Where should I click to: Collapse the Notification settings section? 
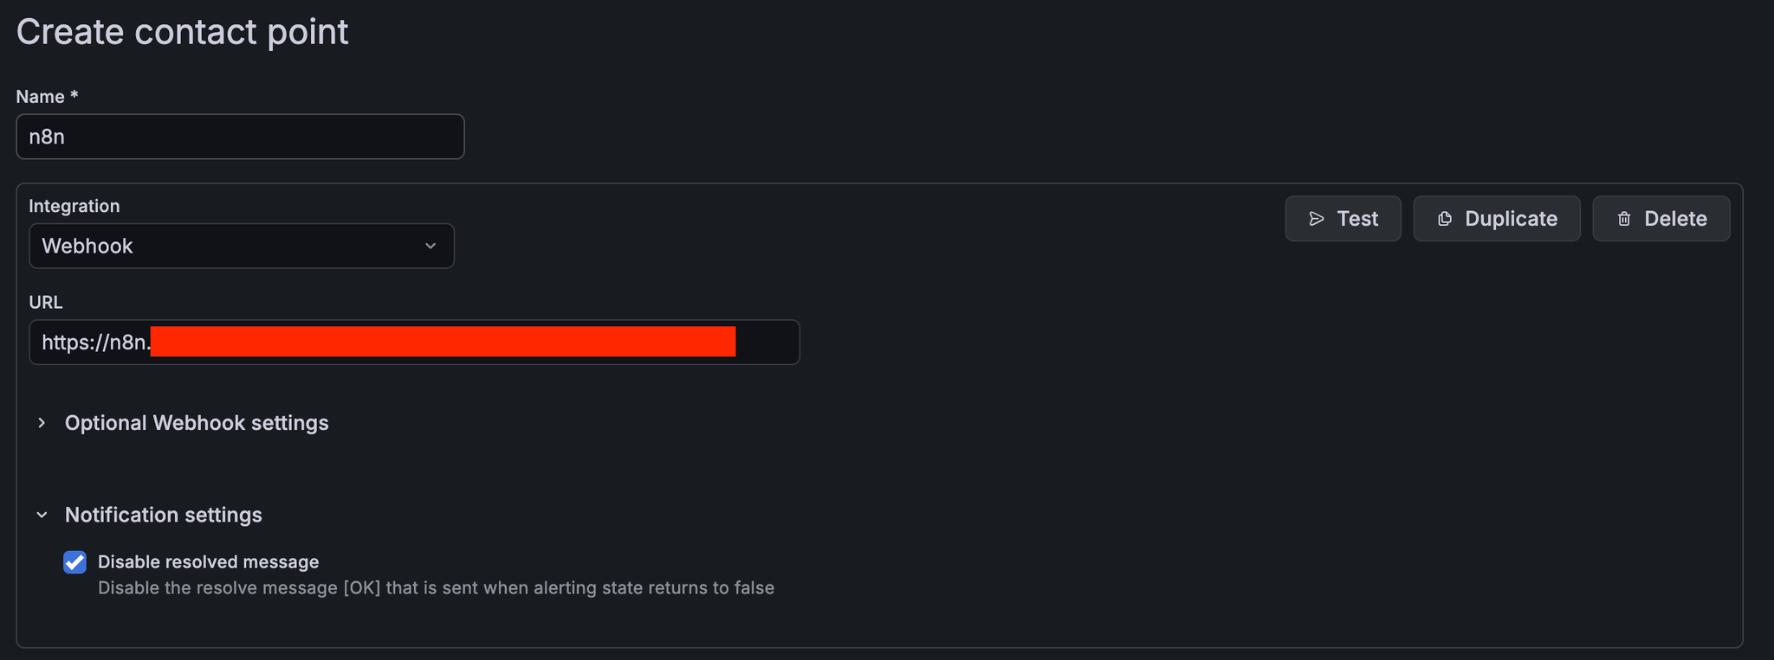tap(163, 516)
